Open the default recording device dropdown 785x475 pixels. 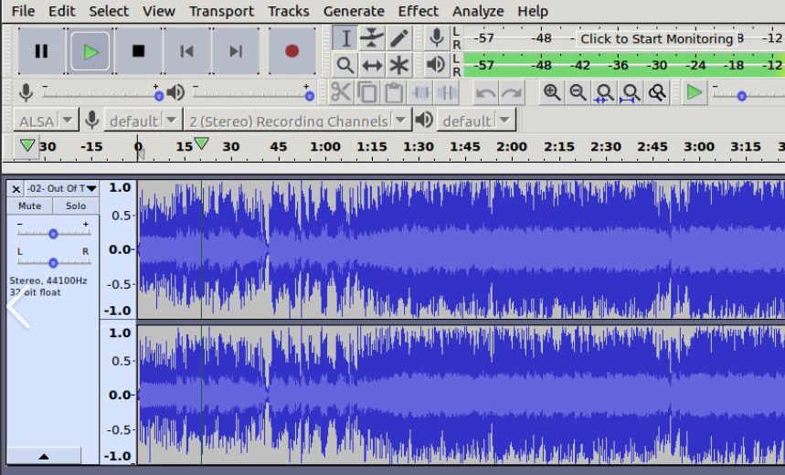pos(143,121)
